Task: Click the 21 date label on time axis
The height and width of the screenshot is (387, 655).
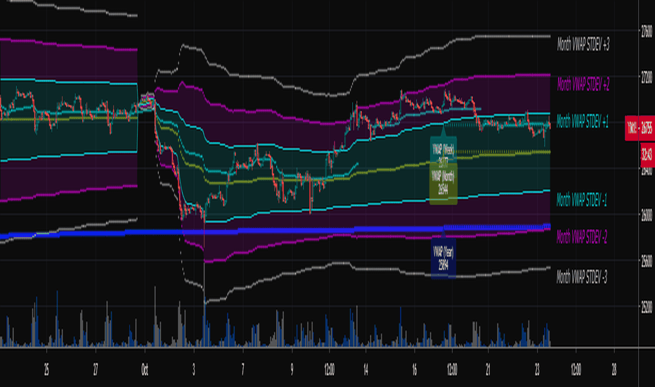Action: (x=488, y=369)
